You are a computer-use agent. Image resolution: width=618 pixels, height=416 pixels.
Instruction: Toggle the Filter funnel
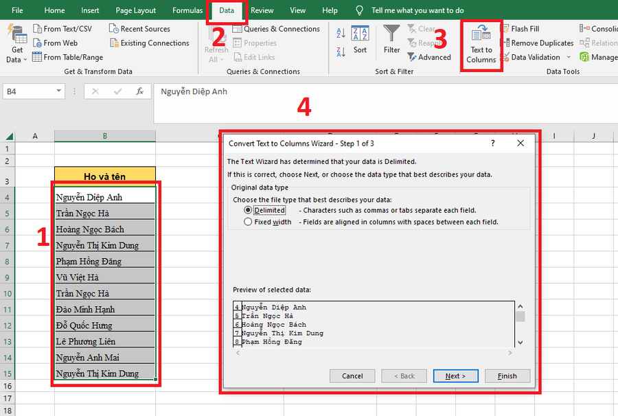point(392,39)
